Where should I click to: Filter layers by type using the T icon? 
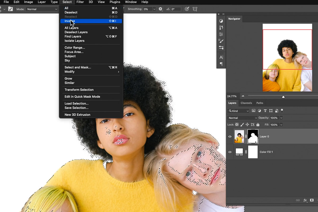(265, 111)
